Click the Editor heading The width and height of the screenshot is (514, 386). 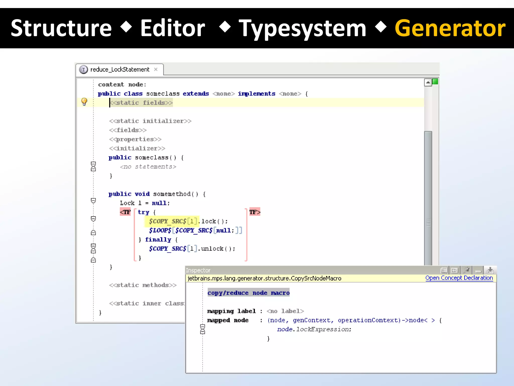click(173, 28)
